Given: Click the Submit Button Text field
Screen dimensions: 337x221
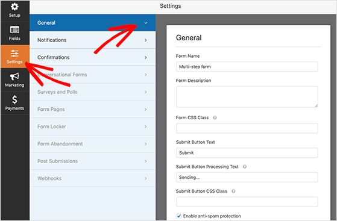Looking at the screenshot, I should click(247, 153).
